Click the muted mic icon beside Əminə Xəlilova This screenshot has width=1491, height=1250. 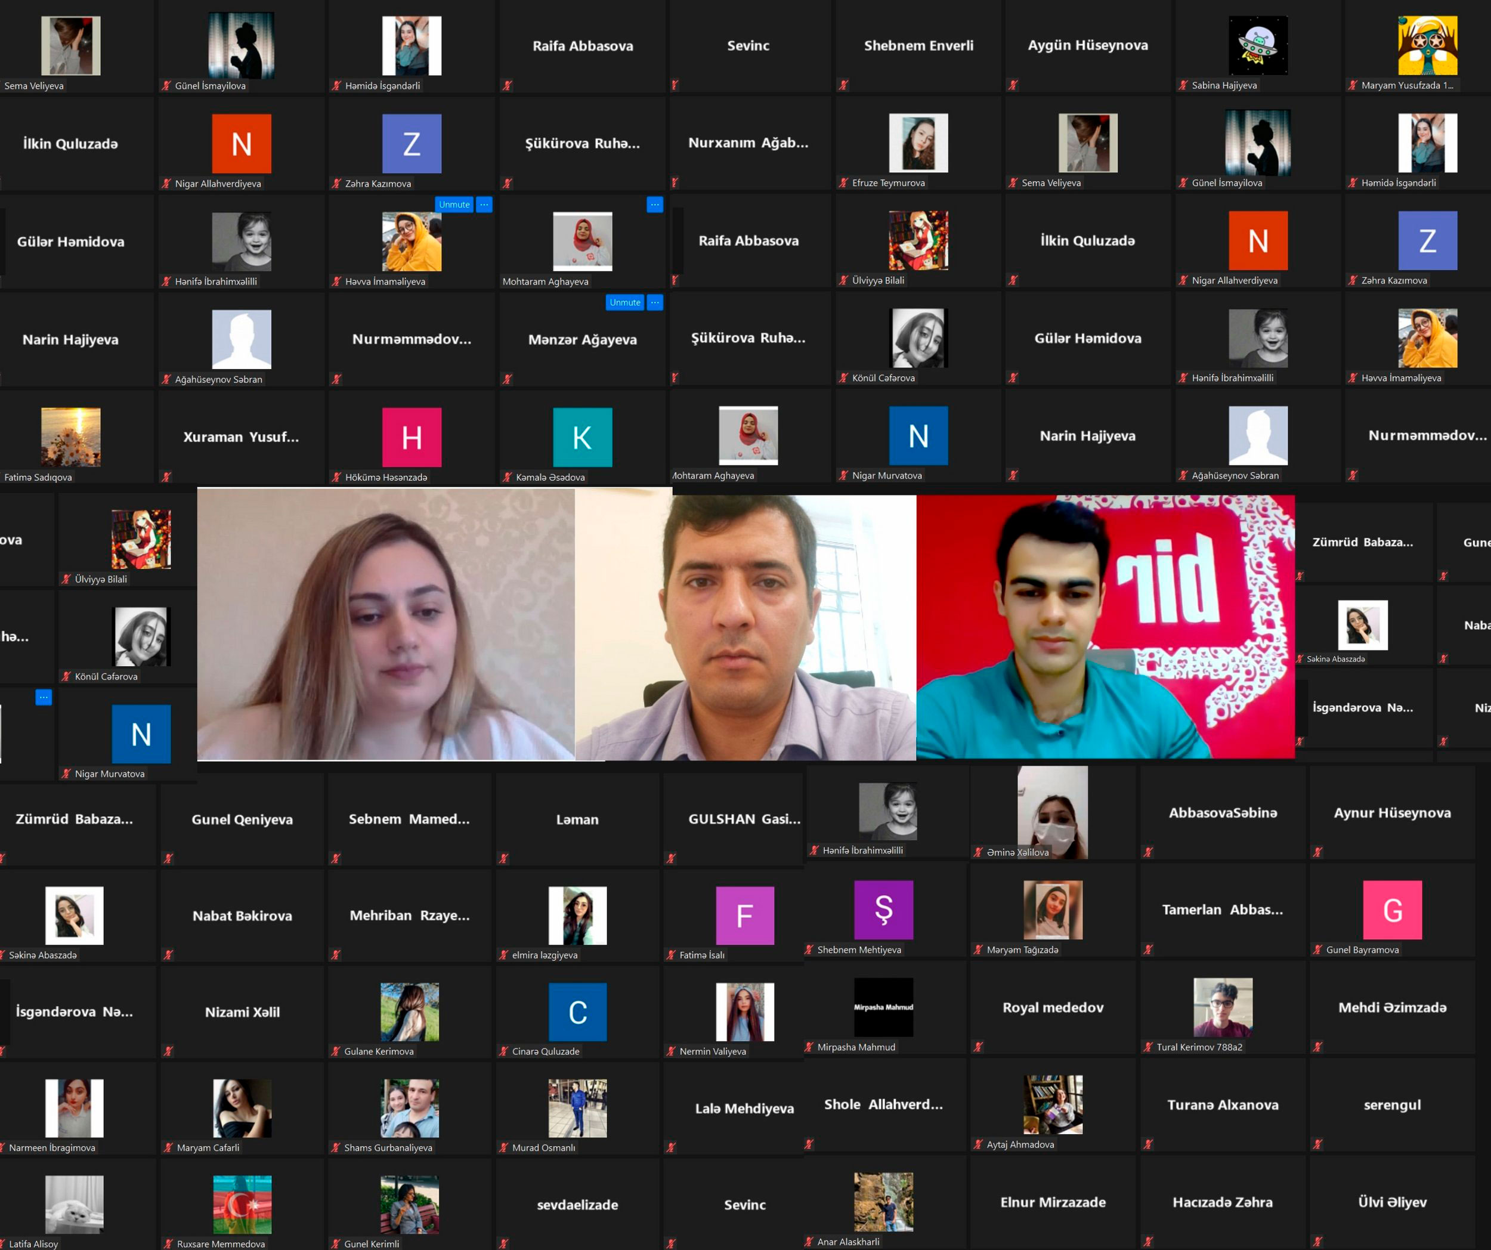coord(978,852)
